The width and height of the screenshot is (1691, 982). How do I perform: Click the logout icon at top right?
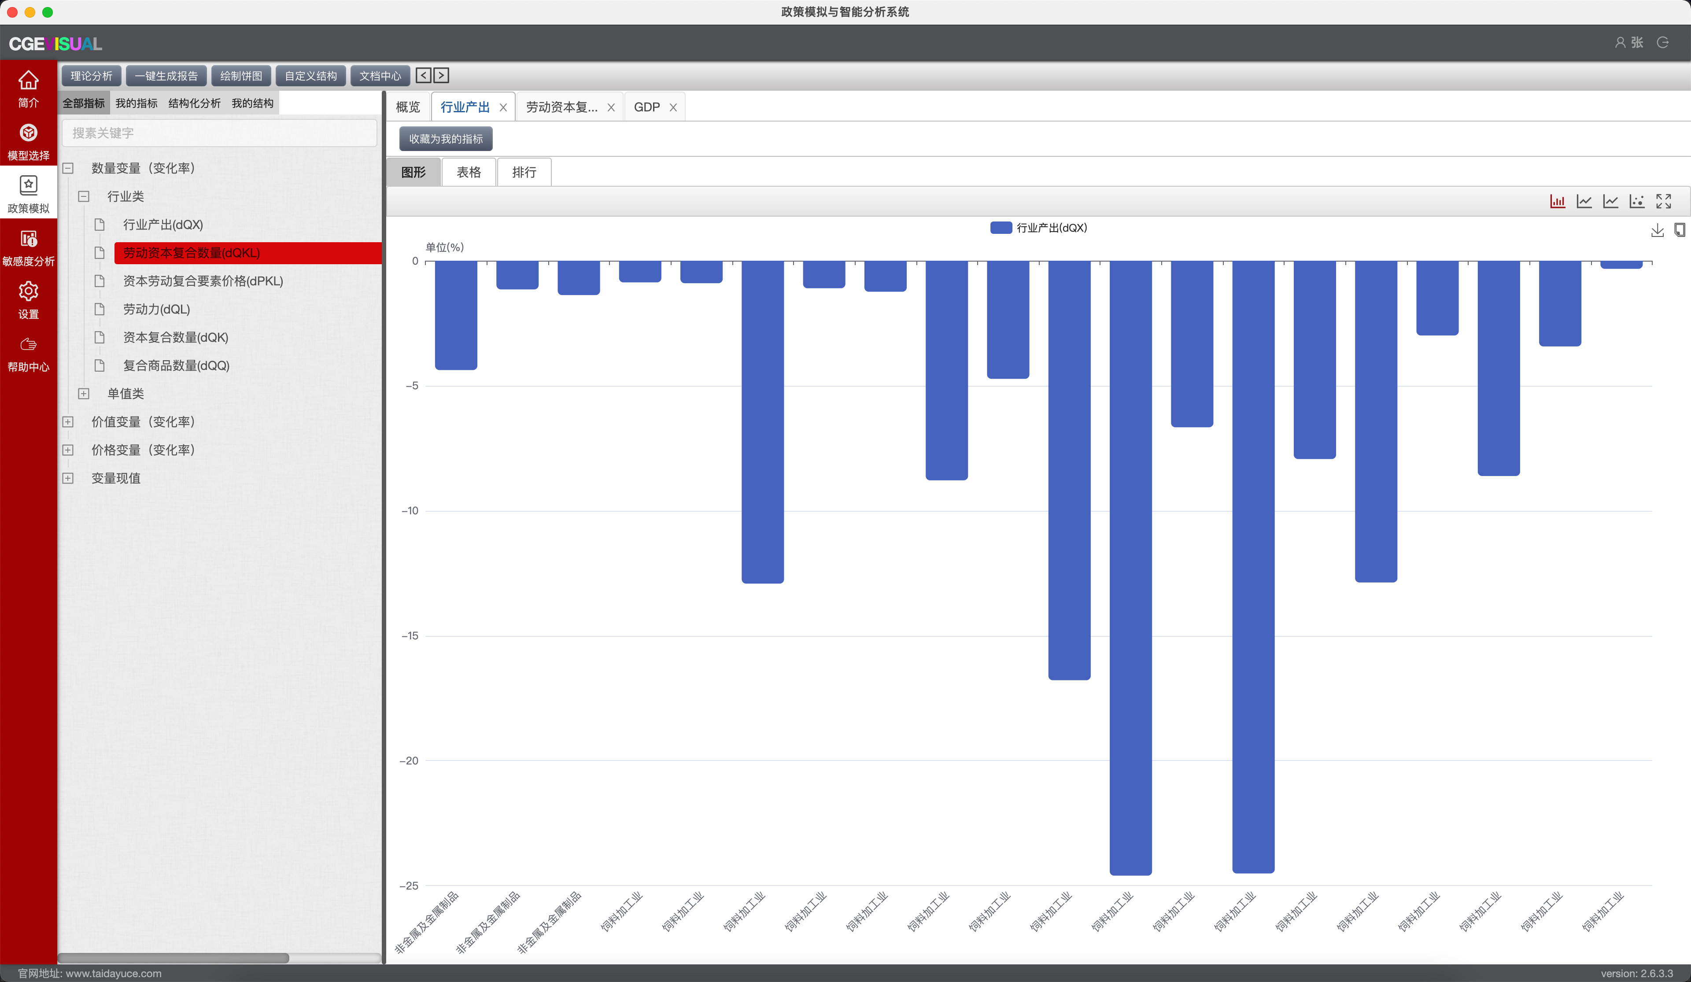1663,43
